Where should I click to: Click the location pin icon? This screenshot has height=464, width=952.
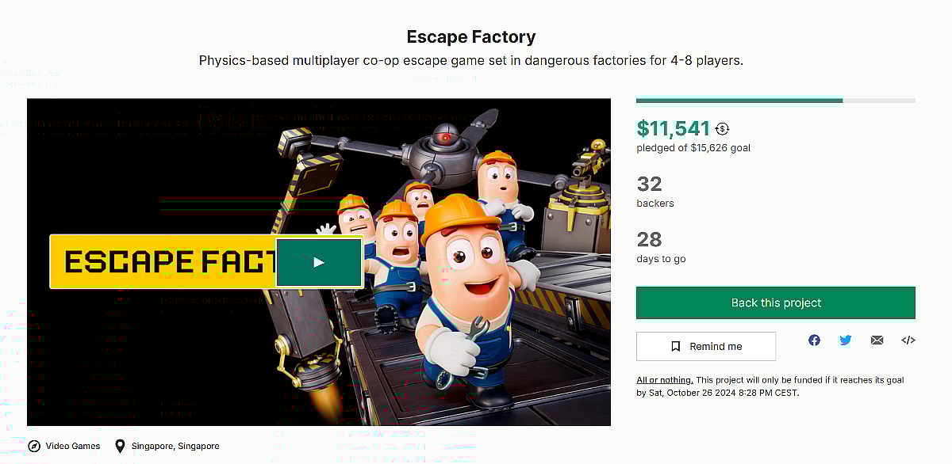pyautogui.click(x=120, y=446)
